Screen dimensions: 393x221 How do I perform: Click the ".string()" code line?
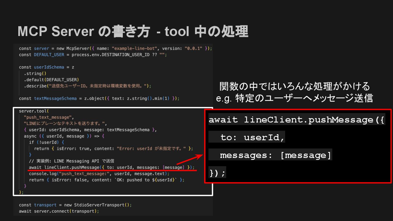(35, 73)
